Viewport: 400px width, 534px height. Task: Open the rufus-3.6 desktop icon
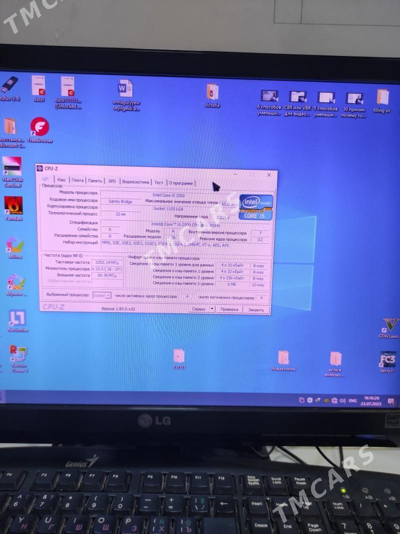(9, 88)
